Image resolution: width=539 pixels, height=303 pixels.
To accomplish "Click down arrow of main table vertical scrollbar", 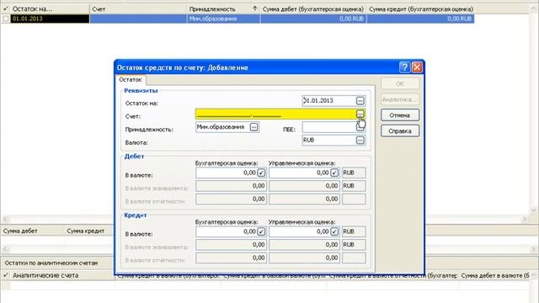I will click(x=534, y=210).
